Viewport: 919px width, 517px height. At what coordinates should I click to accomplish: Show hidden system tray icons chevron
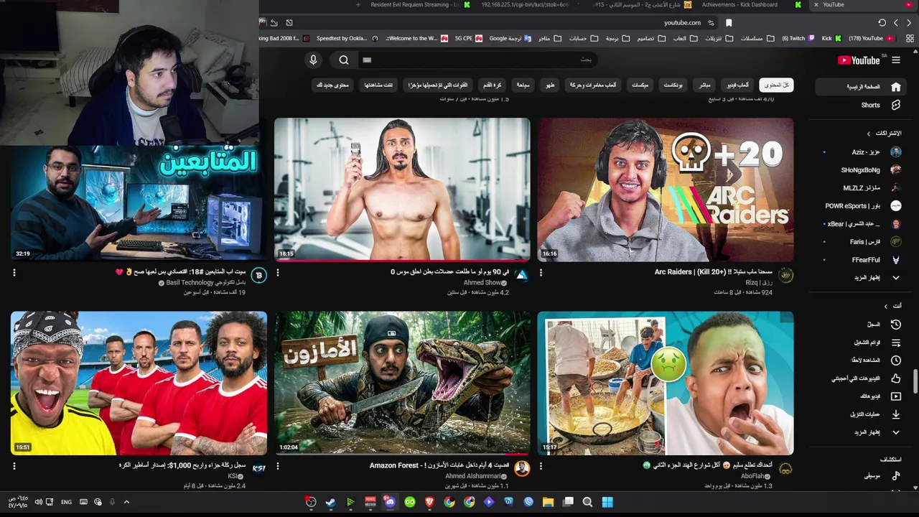point(126,502)
